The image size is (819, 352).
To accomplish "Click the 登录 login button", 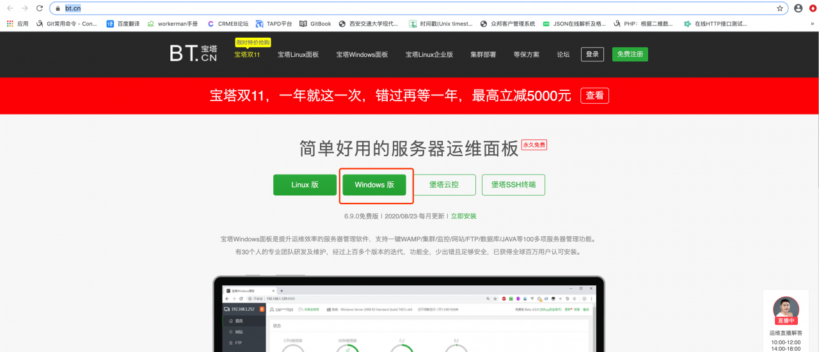I will coord(592,54).
